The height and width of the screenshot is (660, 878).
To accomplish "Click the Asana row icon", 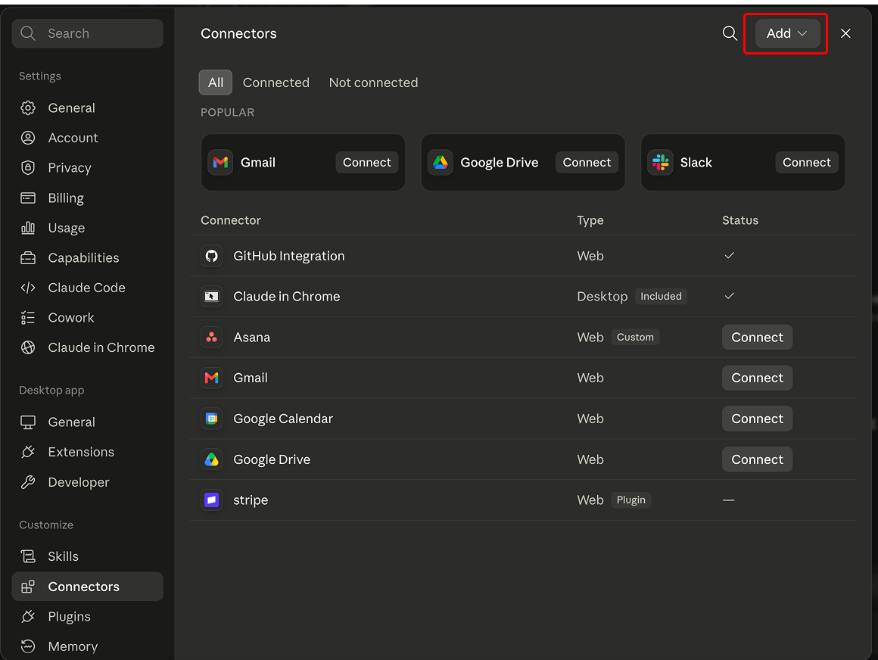I will point(212,337).
